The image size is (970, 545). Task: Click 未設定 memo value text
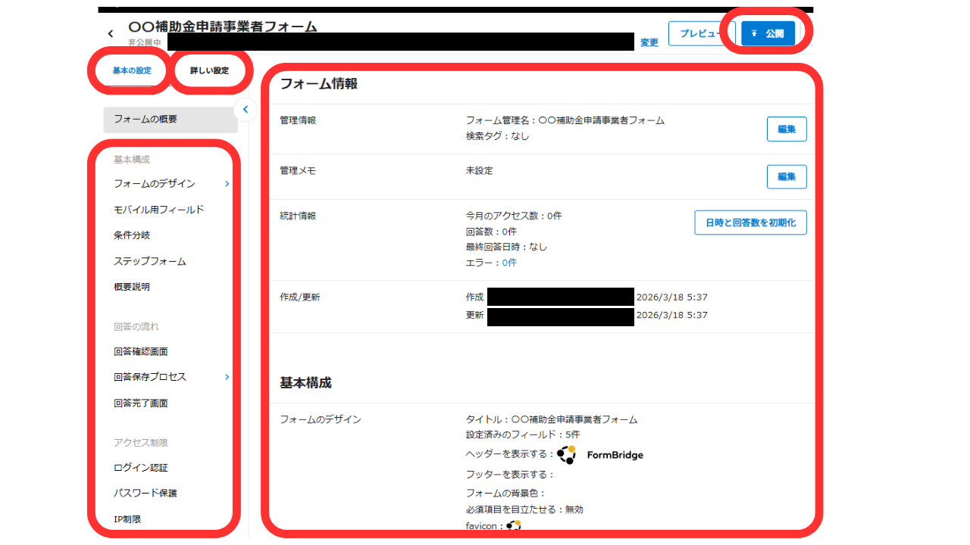pyautogui.click(x=479, y=170)
